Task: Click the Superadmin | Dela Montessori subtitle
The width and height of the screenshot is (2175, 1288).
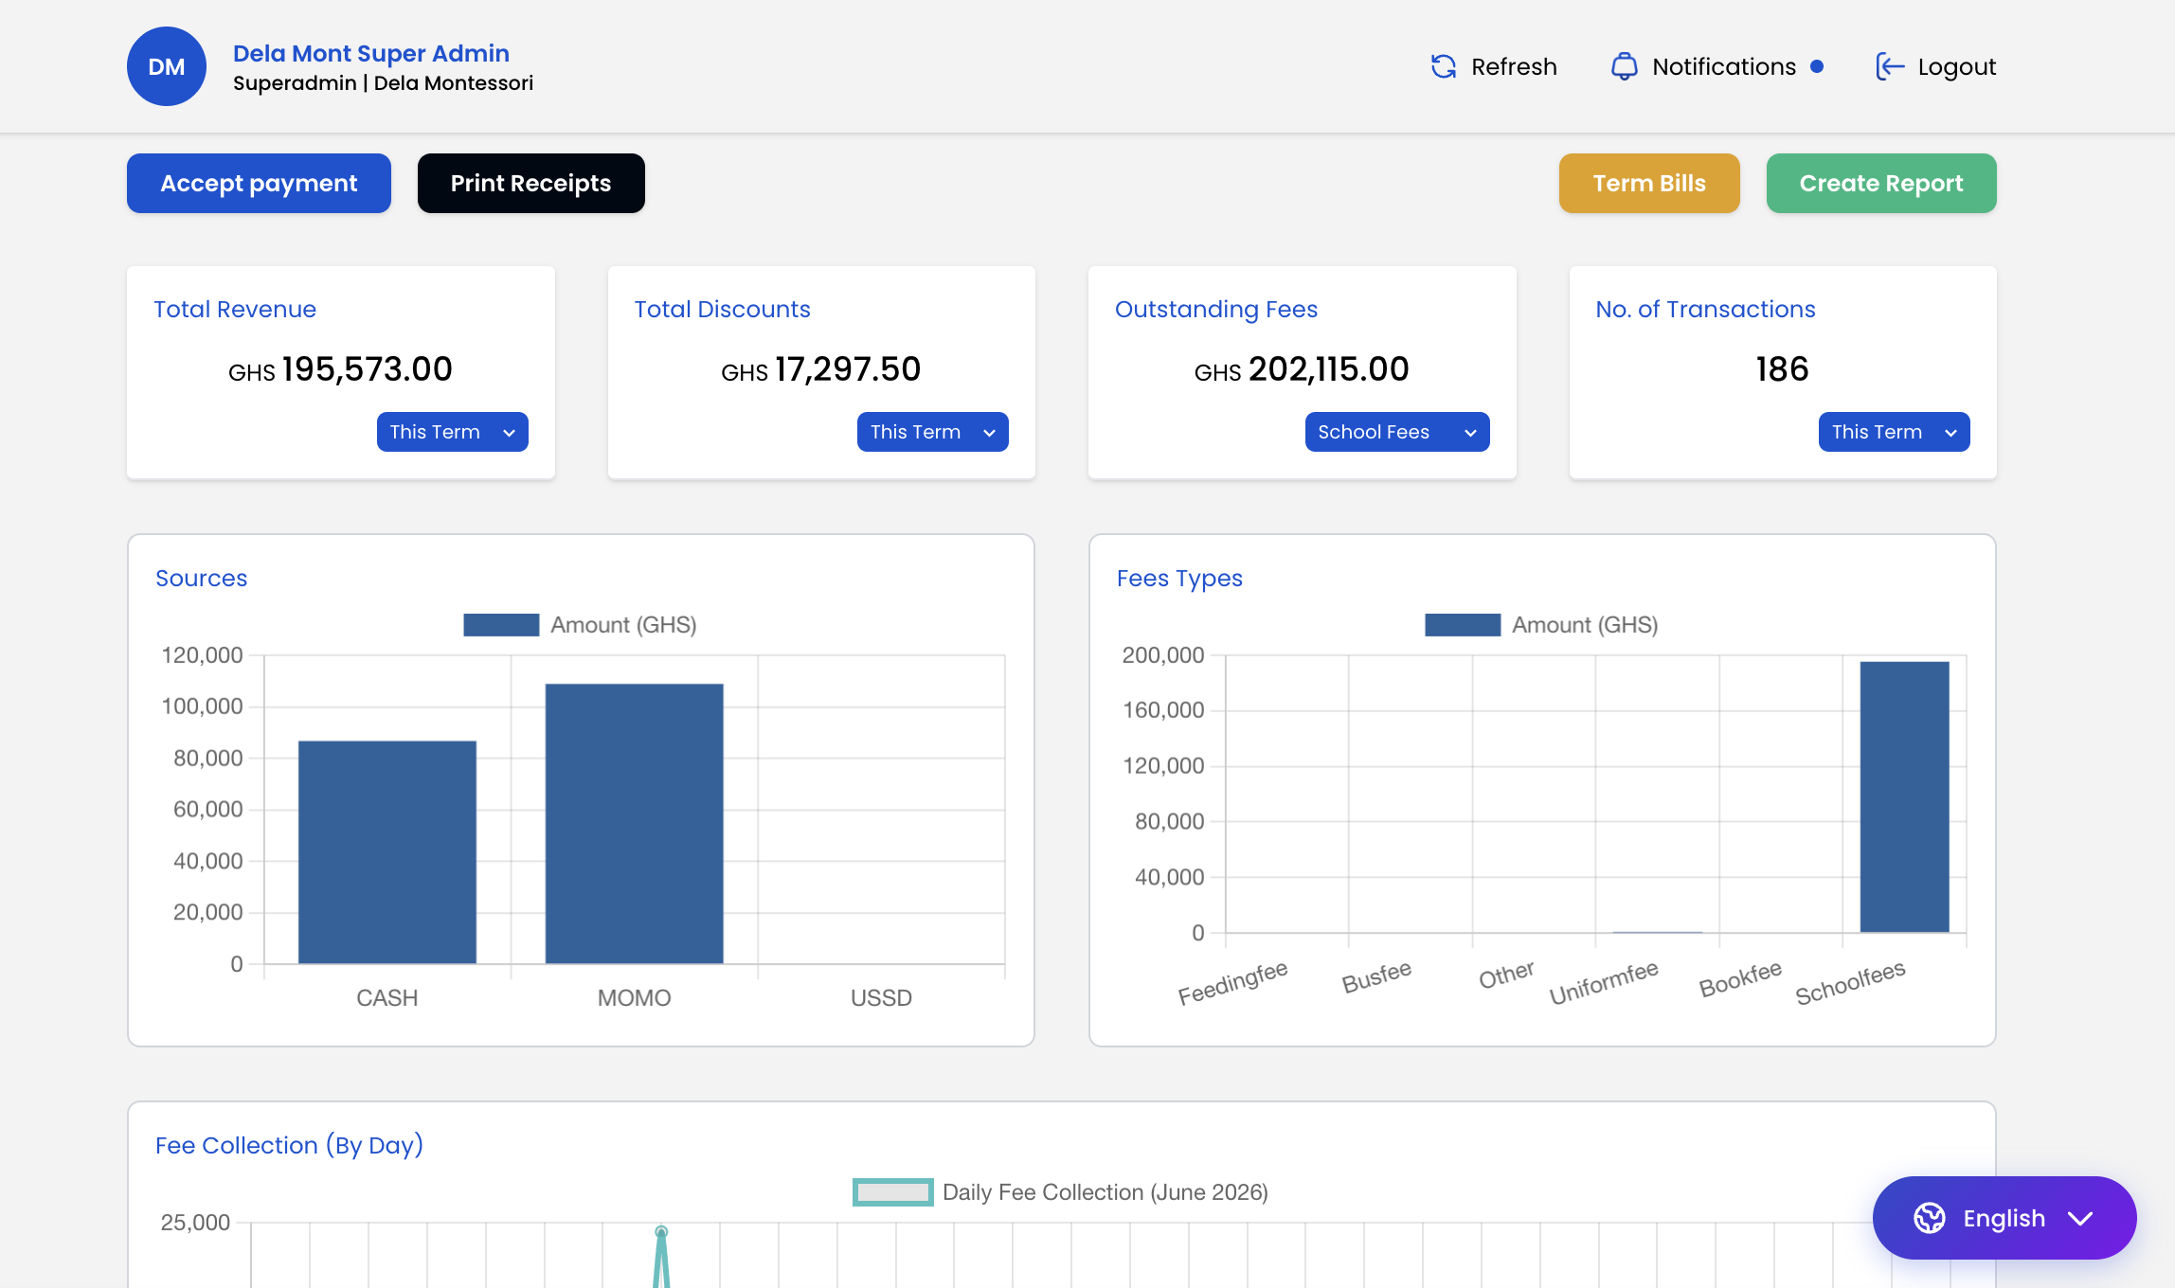Action: (x=383, y=83)
